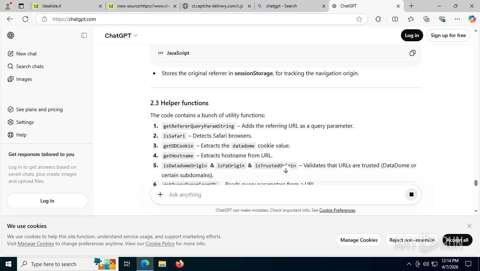Close the active ChatGPT tab

[398, 6]
